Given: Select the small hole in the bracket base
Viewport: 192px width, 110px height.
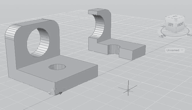Looking at the screenshot, I should [x=57, y=67].
